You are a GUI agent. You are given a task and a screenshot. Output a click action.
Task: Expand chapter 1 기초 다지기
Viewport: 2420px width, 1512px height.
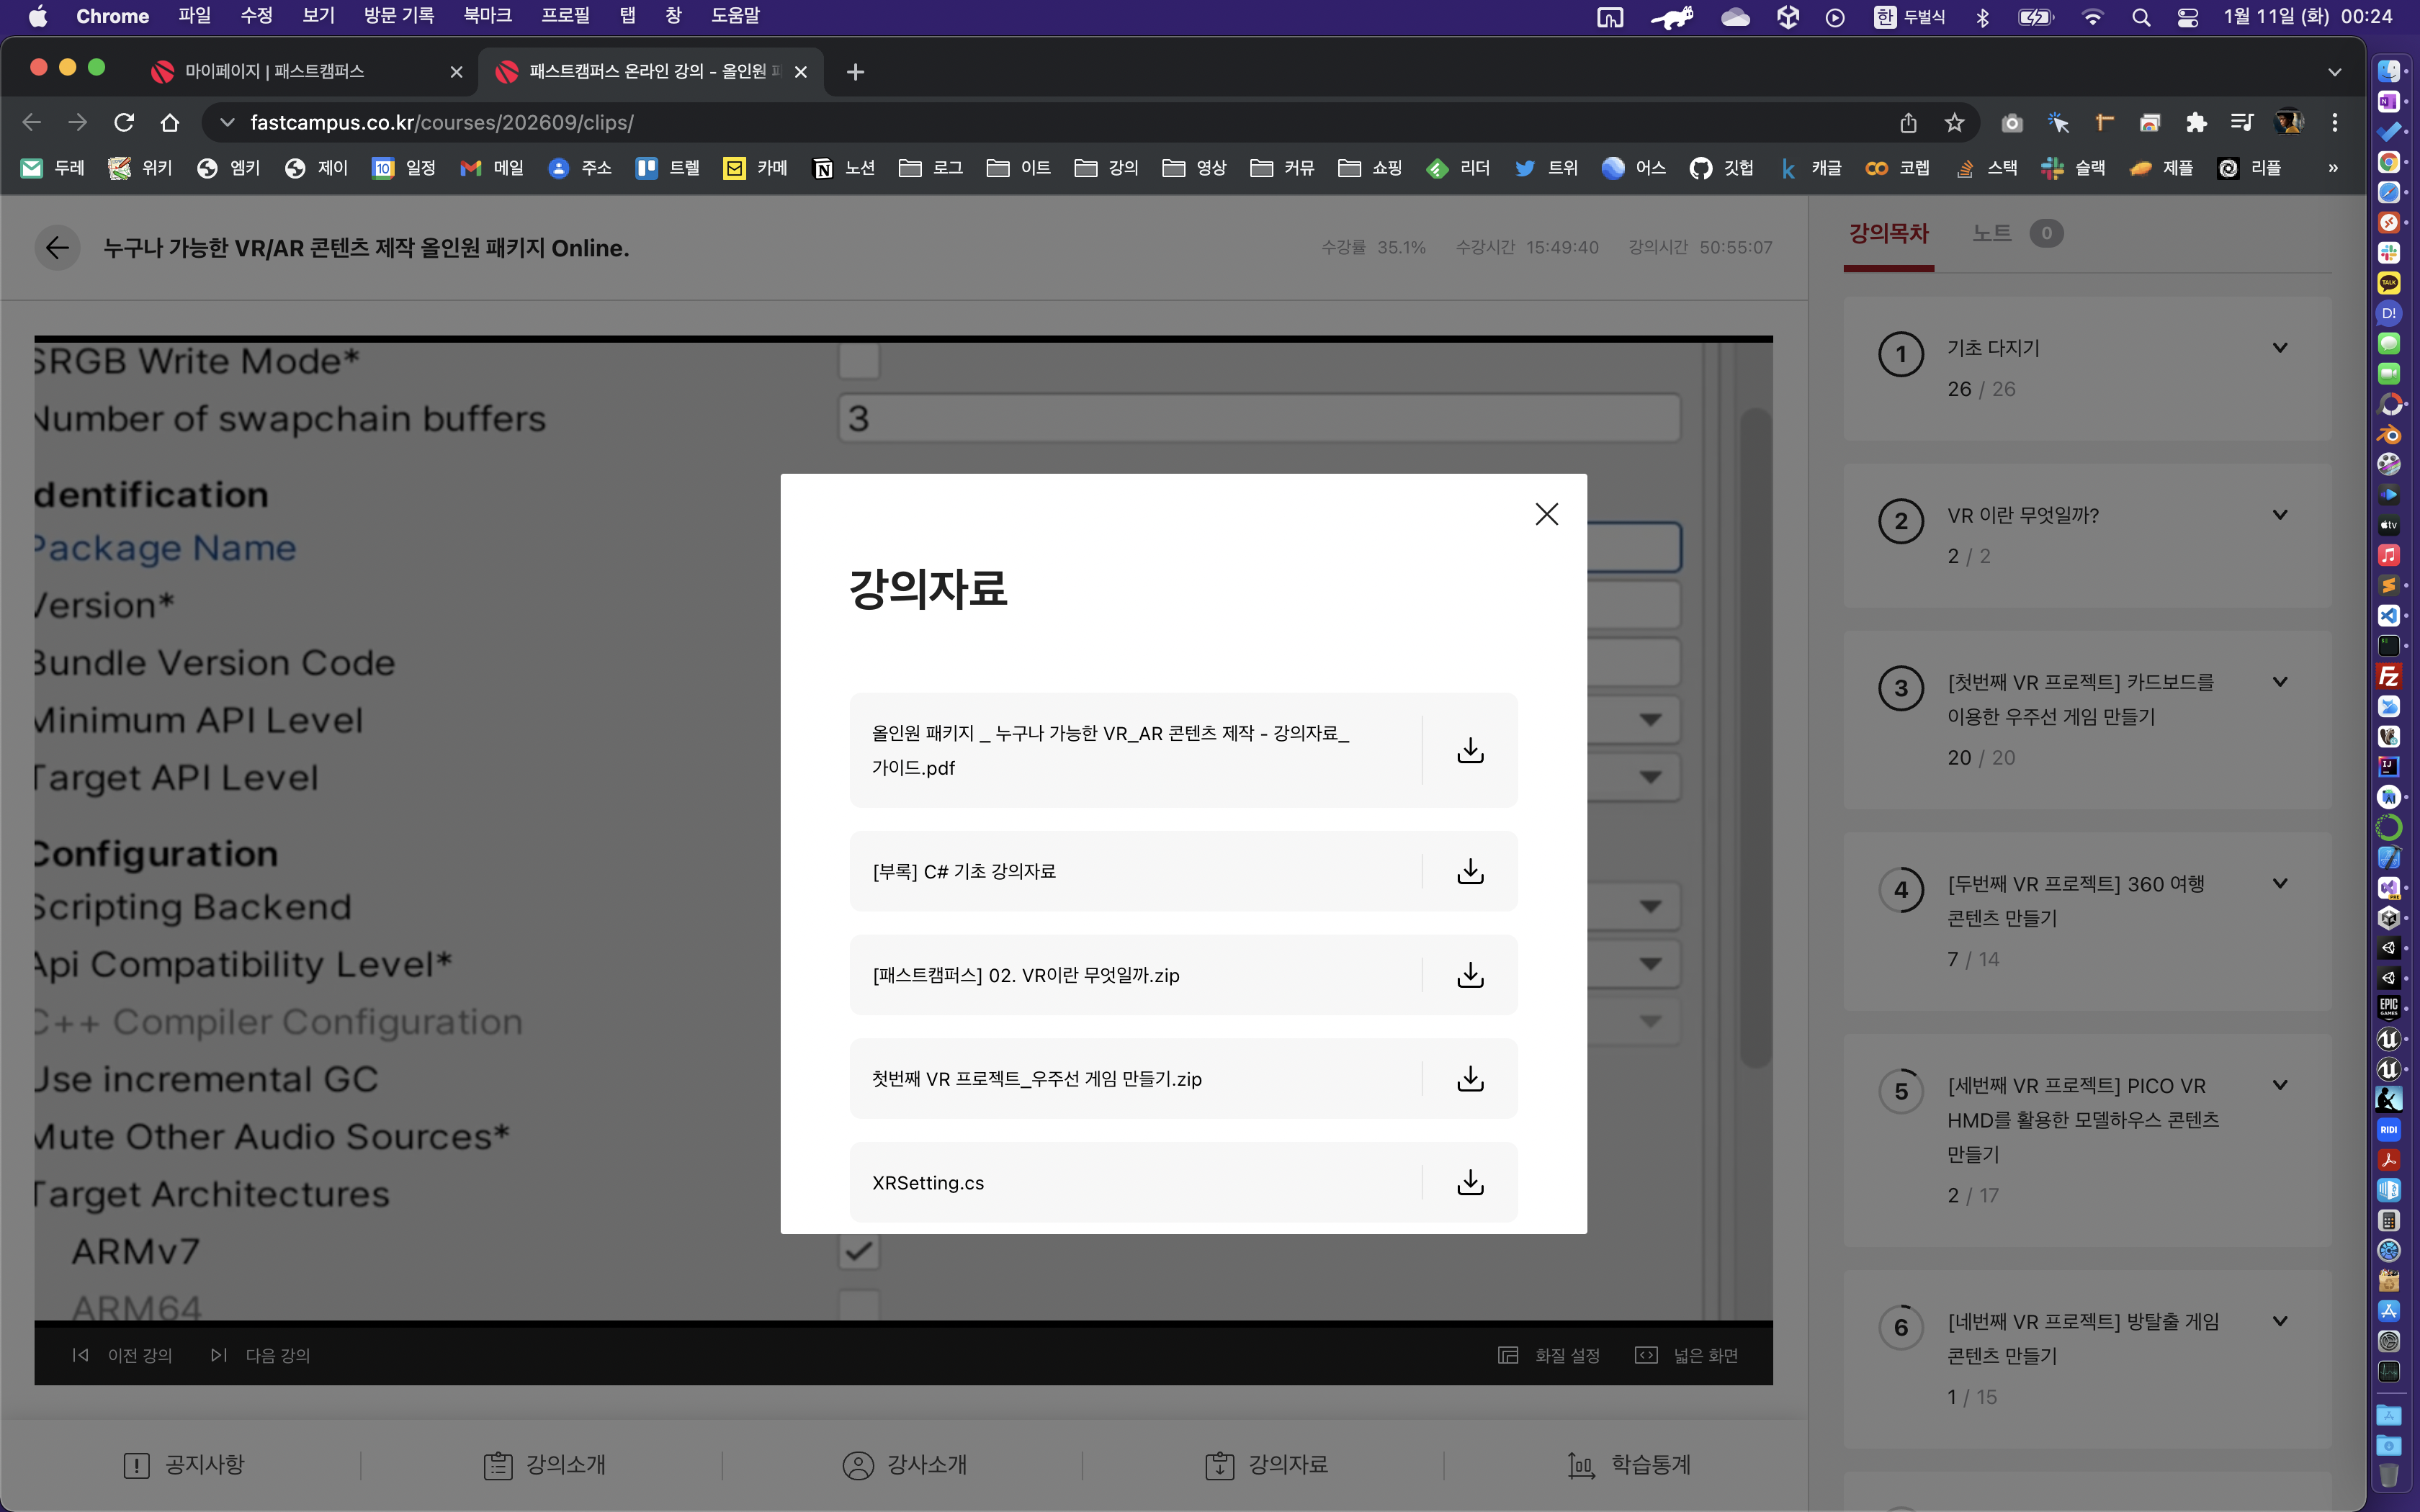[2280, 348]
